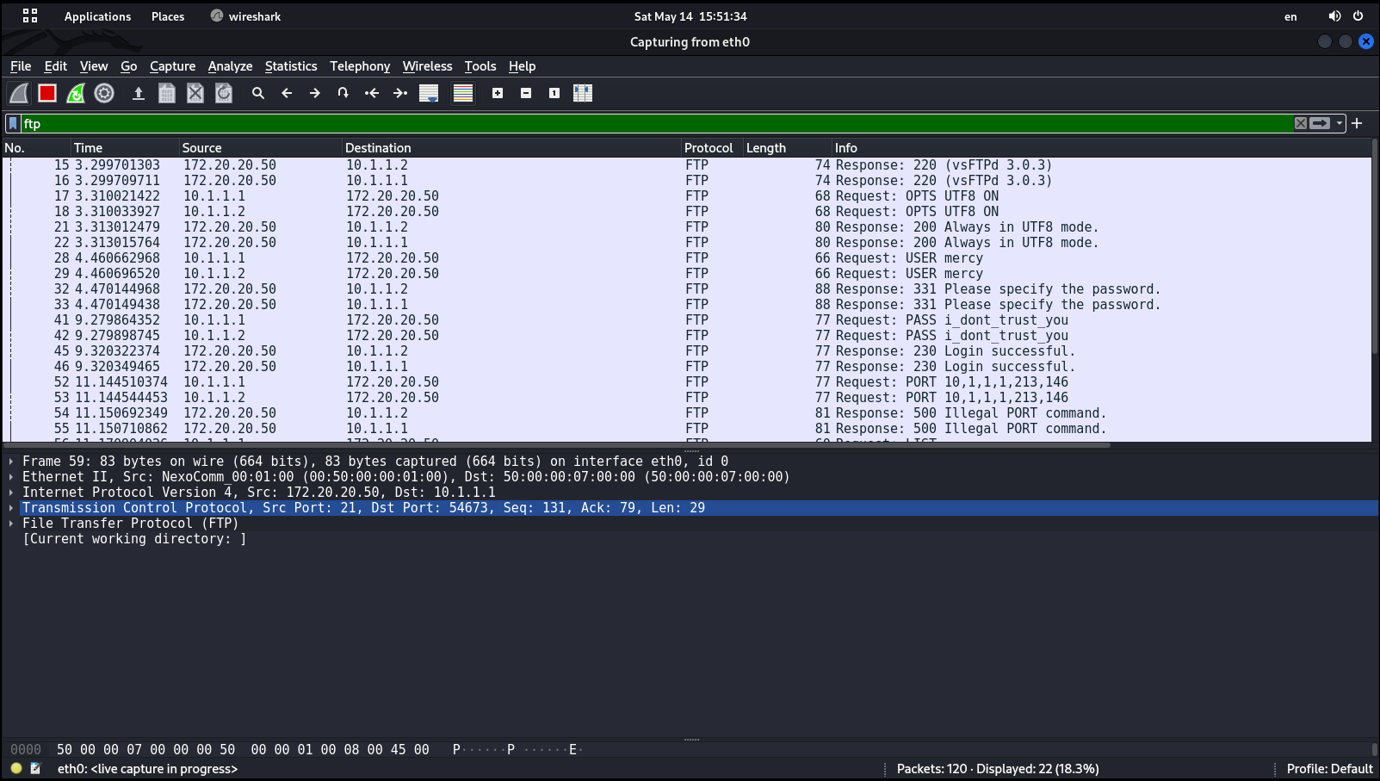Open capture options with the gear icon
The width and height of the screenshot is (1380, 781).
click(x=104, y=93)
